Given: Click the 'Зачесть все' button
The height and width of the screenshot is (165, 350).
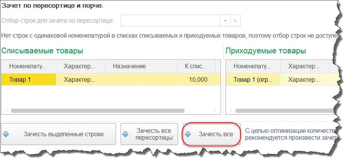Looking at the screenshot, I should (211, 134).
